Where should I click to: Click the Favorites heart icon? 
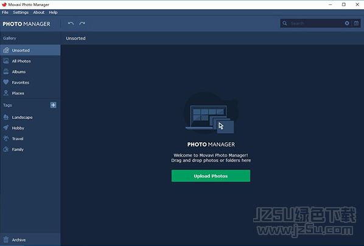pyautogui.click(x=6, y=82)
